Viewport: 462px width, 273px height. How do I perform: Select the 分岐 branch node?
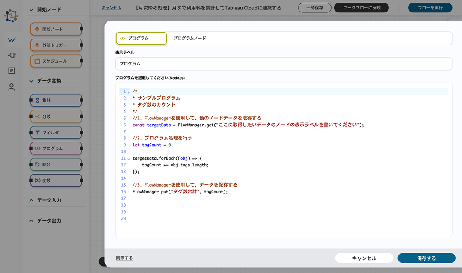(x=56, y=116)
